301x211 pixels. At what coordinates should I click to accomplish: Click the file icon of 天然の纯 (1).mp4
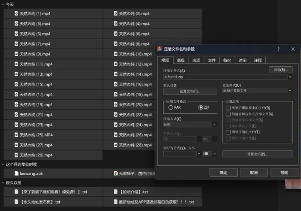click(x=17, y=13)
